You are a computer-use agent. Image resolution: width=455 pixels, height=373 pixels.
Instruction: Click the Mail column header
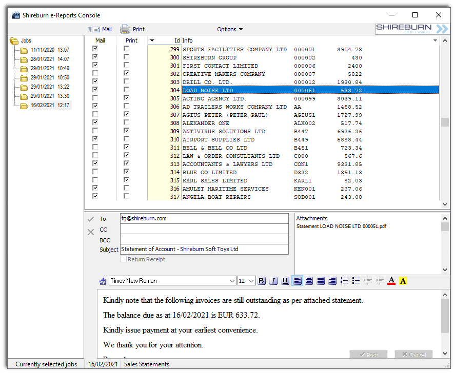click(100, 40)
